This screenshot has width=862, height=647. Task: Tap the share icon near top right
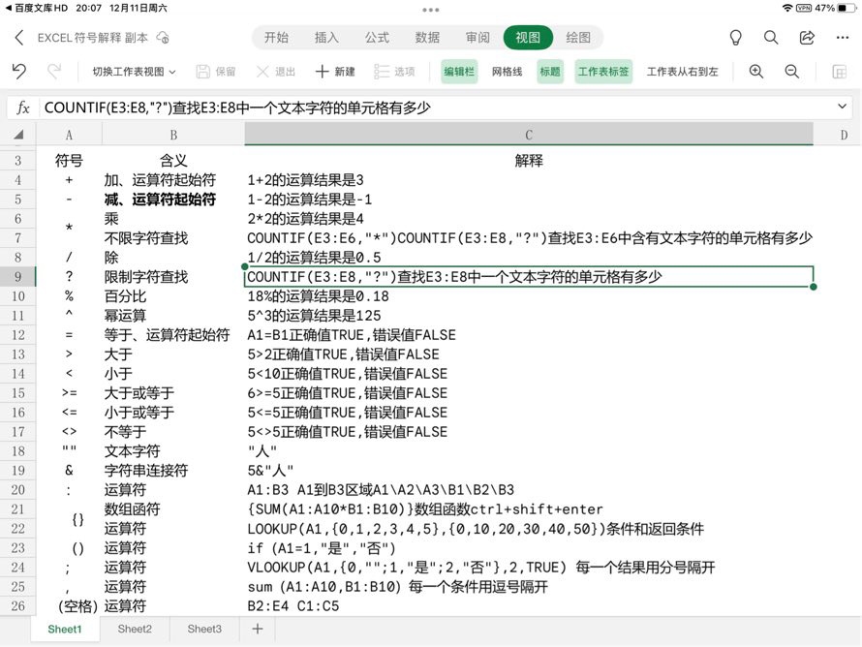pyautogui.click(x=808, y=37)
